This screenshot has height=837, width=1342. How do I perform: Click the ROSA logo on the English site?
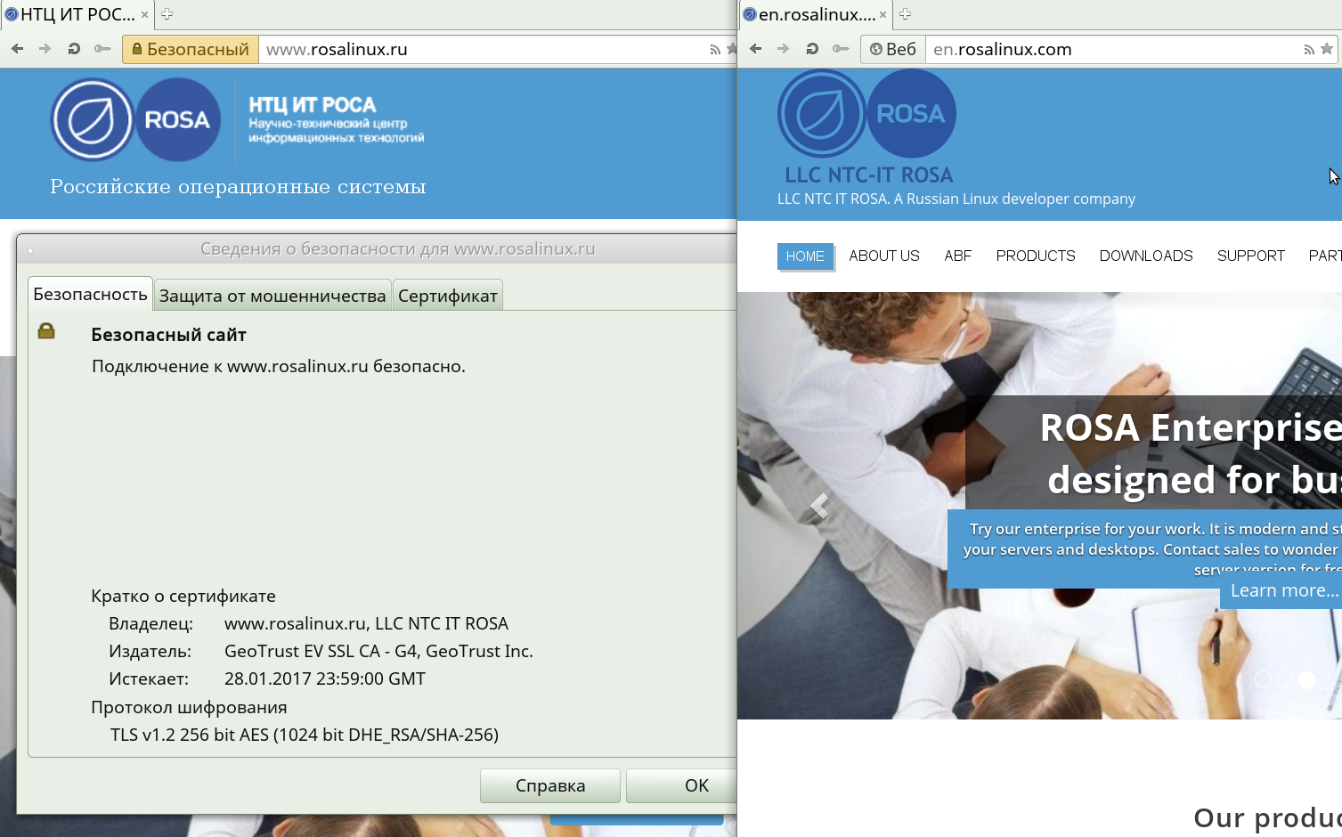tap(866, 114)
